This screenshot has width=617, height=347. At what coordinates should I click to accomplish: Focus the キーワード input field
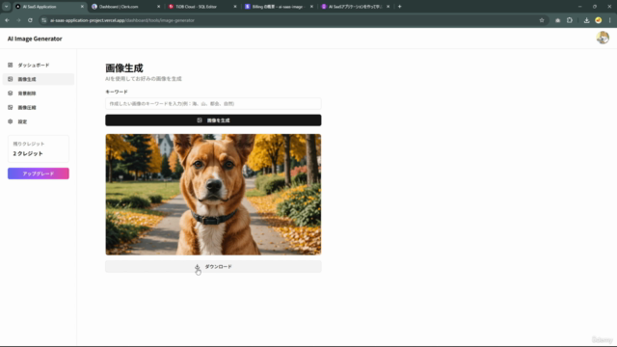click(213, 103)
